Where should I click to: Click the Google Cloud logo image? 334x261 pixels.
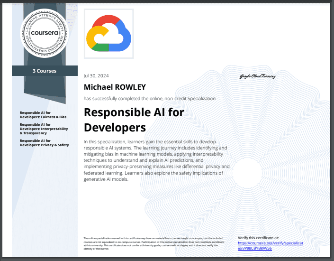click(x=108, y=34)
